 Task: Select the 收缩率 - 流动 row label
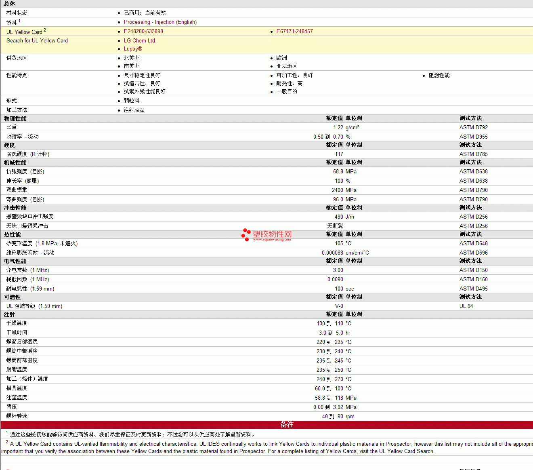[23, 137]
